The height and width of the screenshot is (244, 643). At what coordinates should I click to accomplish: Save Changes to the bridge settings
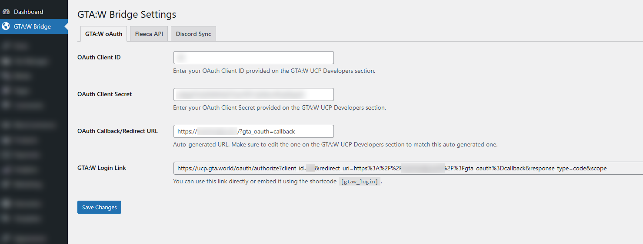(99, 207)
